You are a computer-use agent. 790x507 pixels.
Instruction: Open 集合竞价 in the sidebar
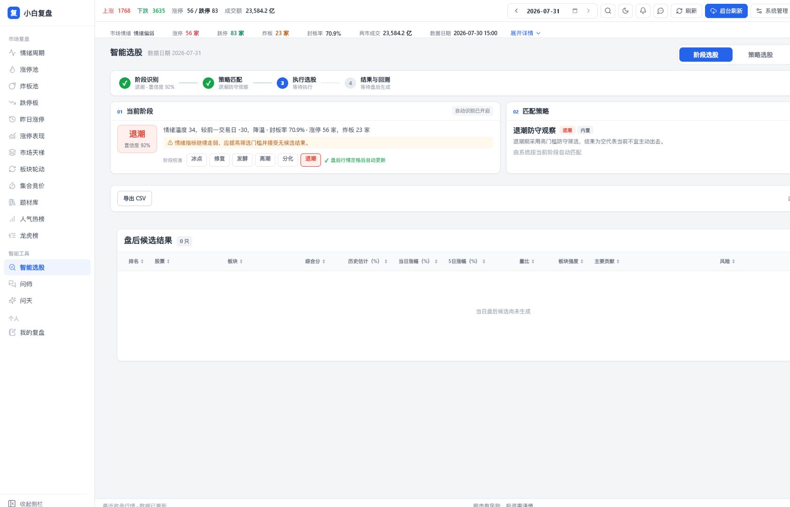pos(47,186)
